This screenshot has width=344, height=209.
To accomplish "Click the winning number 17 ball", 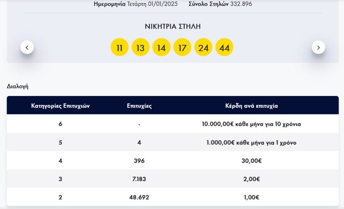I will point(182,48).
